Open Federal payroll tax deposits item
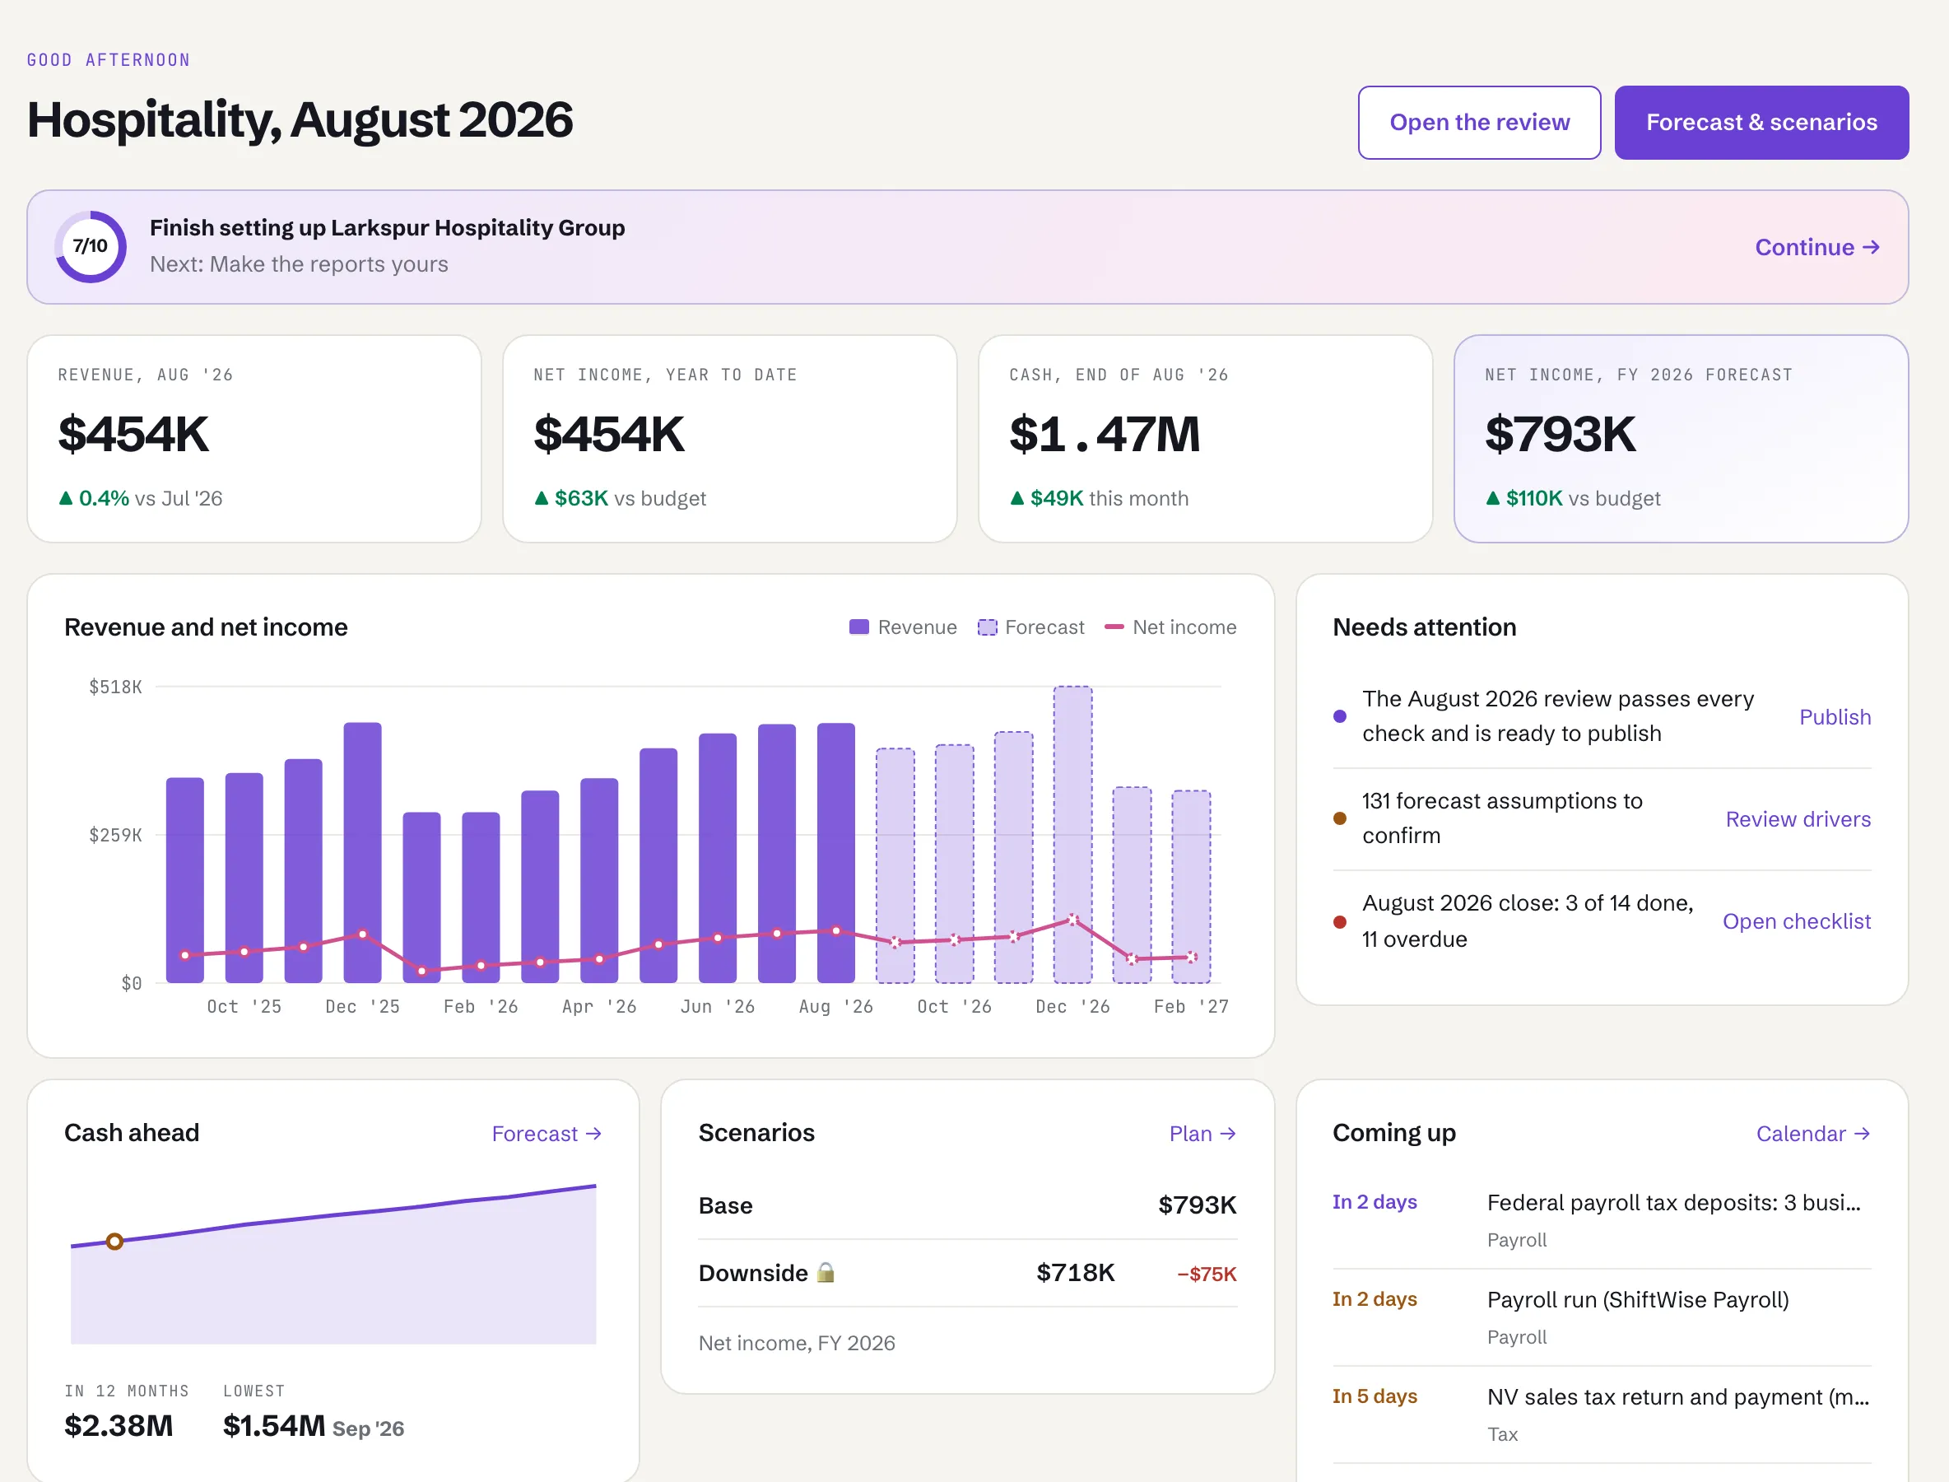 (x=1602, y=1221)
